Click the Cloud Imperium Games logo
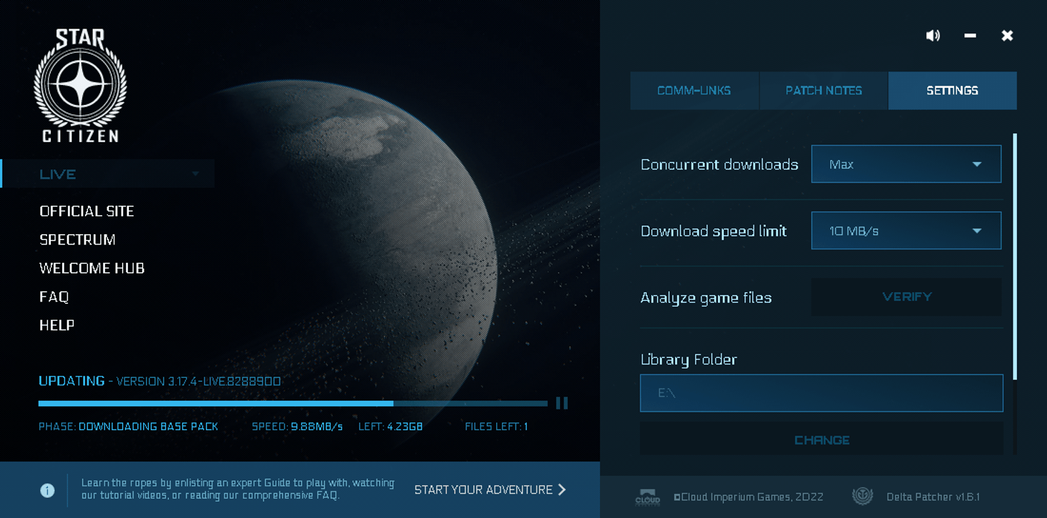This screenshot has height=518, width=1047. pos(647,497)
